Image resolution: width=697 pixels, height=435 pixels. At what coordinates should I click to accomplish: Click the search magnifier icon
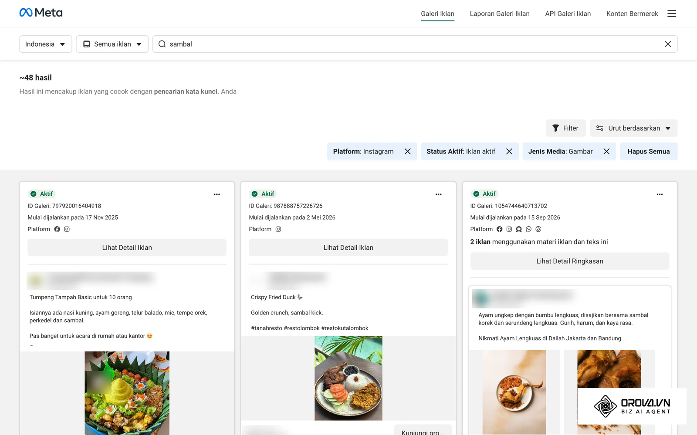pyautogui.click(x=162, y=44)
